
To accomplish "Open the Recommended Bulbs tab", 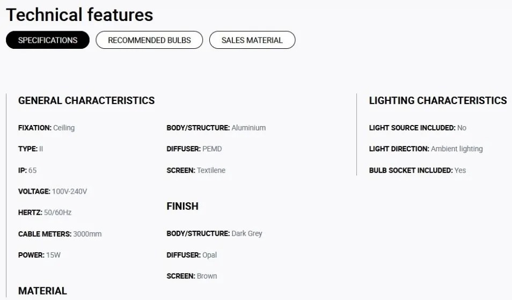I will coord(149,40).
